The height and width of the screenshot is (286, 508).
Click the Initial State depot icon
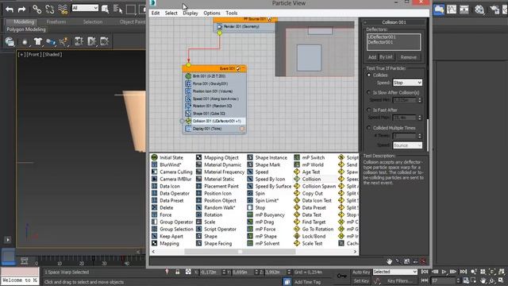tap(155, 157)
